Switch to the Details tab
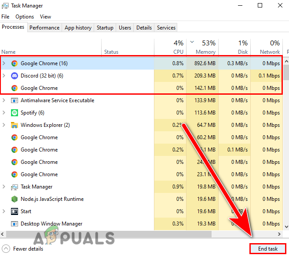This screenshot has height=259, width=289. pyautogui.click(x=144, y=28)
